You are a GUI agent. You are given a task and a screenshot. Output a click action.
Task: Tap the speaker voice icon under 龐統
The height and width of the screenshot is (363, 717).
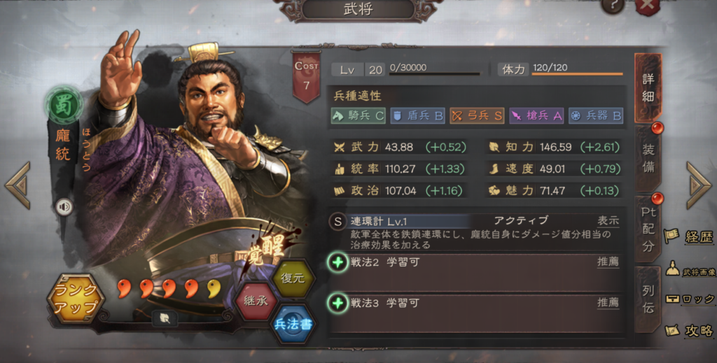point(64,208)
